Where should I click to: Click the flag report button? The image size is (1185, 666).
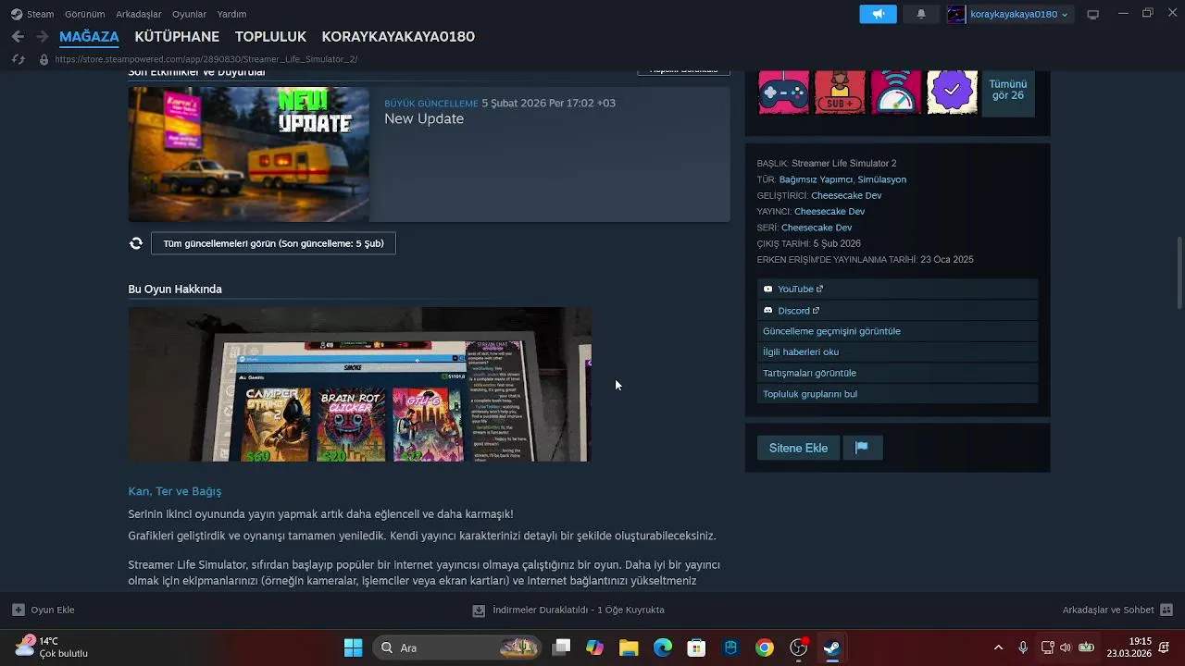tap(862, 448)
